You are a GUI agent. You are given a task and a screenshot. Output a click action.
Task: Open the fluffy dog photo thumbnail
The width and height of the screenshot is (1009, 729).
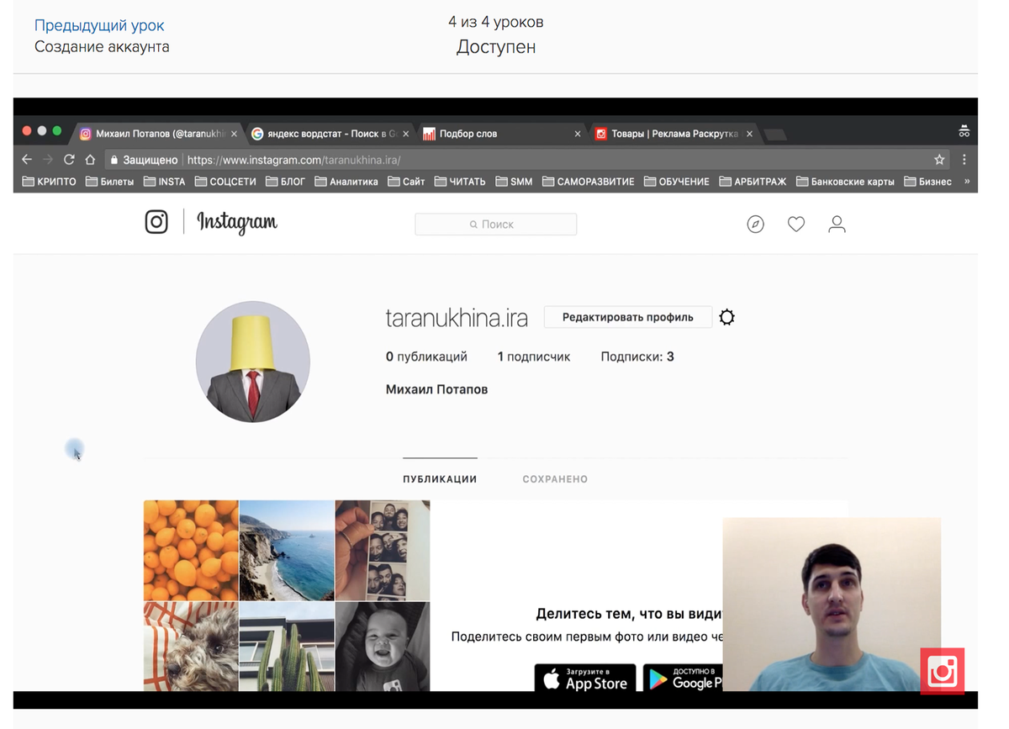point(191,647)
